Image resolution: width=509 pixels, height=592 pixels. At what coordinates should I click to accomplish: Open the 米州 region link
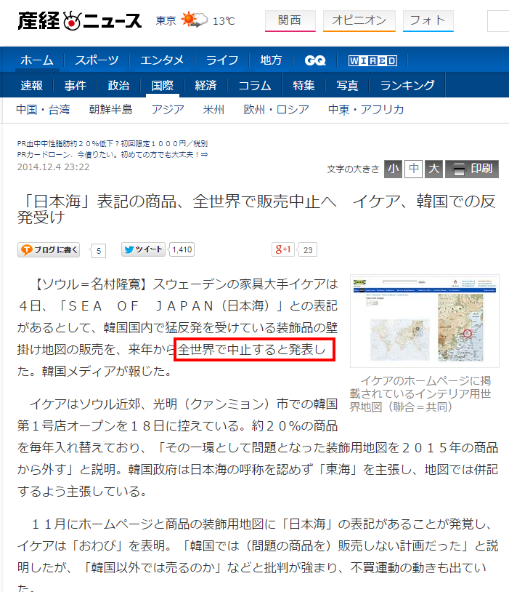tap(213, 110)
